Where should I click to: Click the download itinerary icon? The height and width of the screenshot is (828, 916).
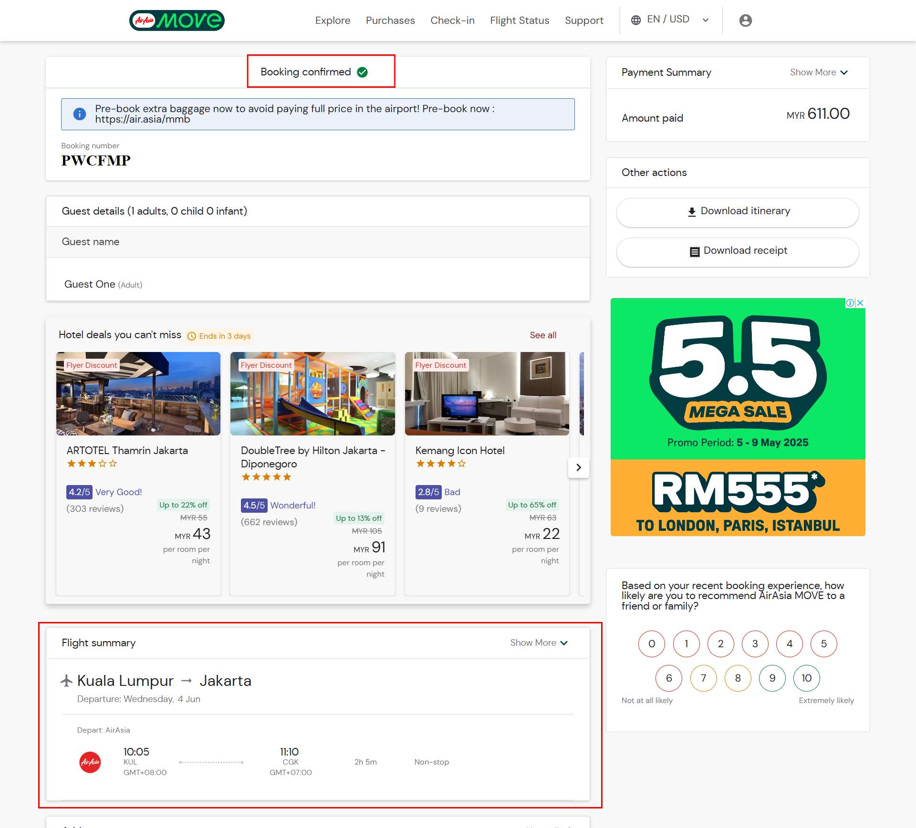click(x=692, y=211)
